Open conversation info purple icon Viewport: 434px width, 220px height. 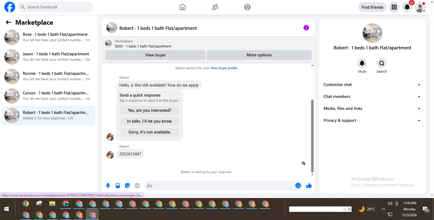click(306, 28)
